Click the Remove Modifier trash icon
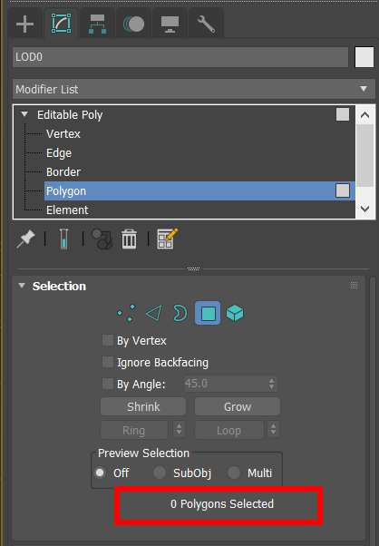 point(129,239)
